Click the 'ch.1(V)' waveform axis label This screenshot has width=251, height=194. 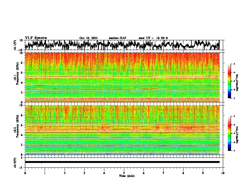[15, 45]
